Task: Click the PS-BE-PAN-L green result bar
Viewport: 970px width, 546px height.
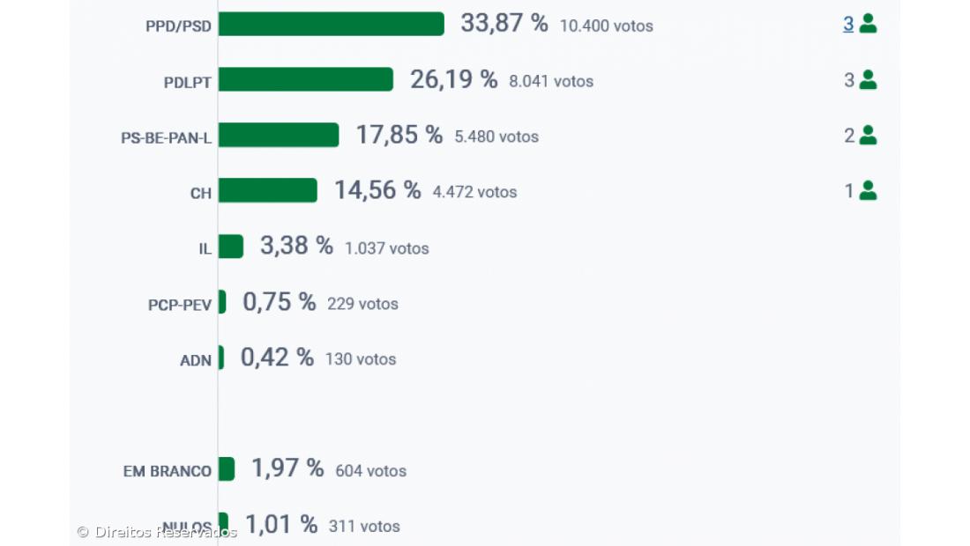Action: (x=278, y=136)
